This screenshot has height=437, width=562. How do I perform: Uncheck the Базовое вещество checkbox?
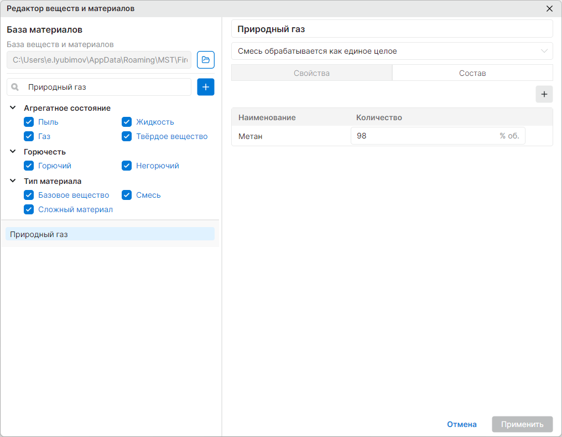[x=29, y=195]
